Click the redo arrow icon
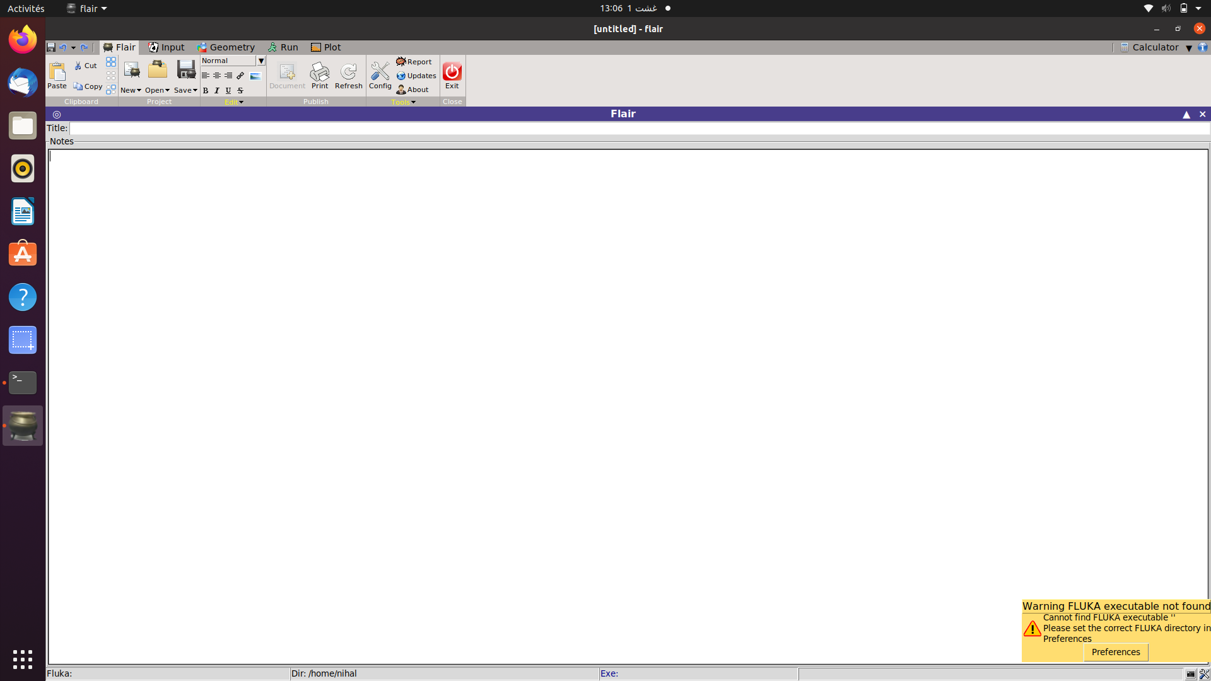Image resolution: width=1211 pixels, height=681 pixels. tap(84, 47)
